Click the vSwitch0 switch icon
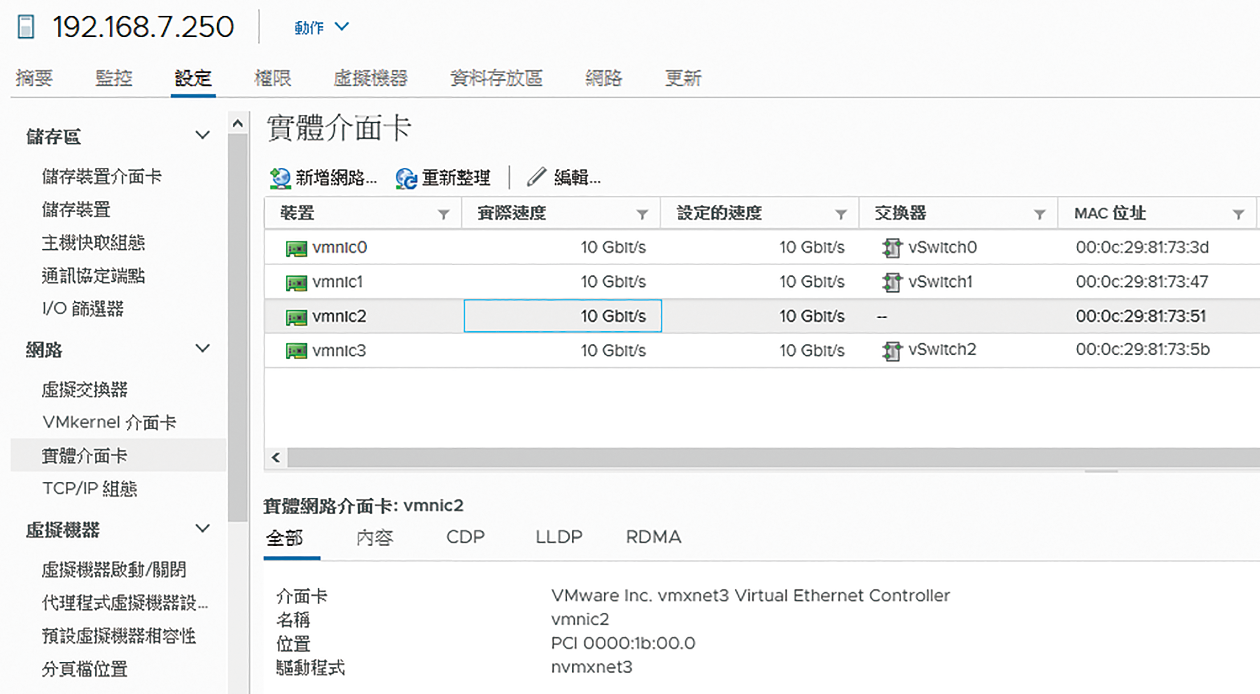The image size is (1260, 694). [891, 248]
